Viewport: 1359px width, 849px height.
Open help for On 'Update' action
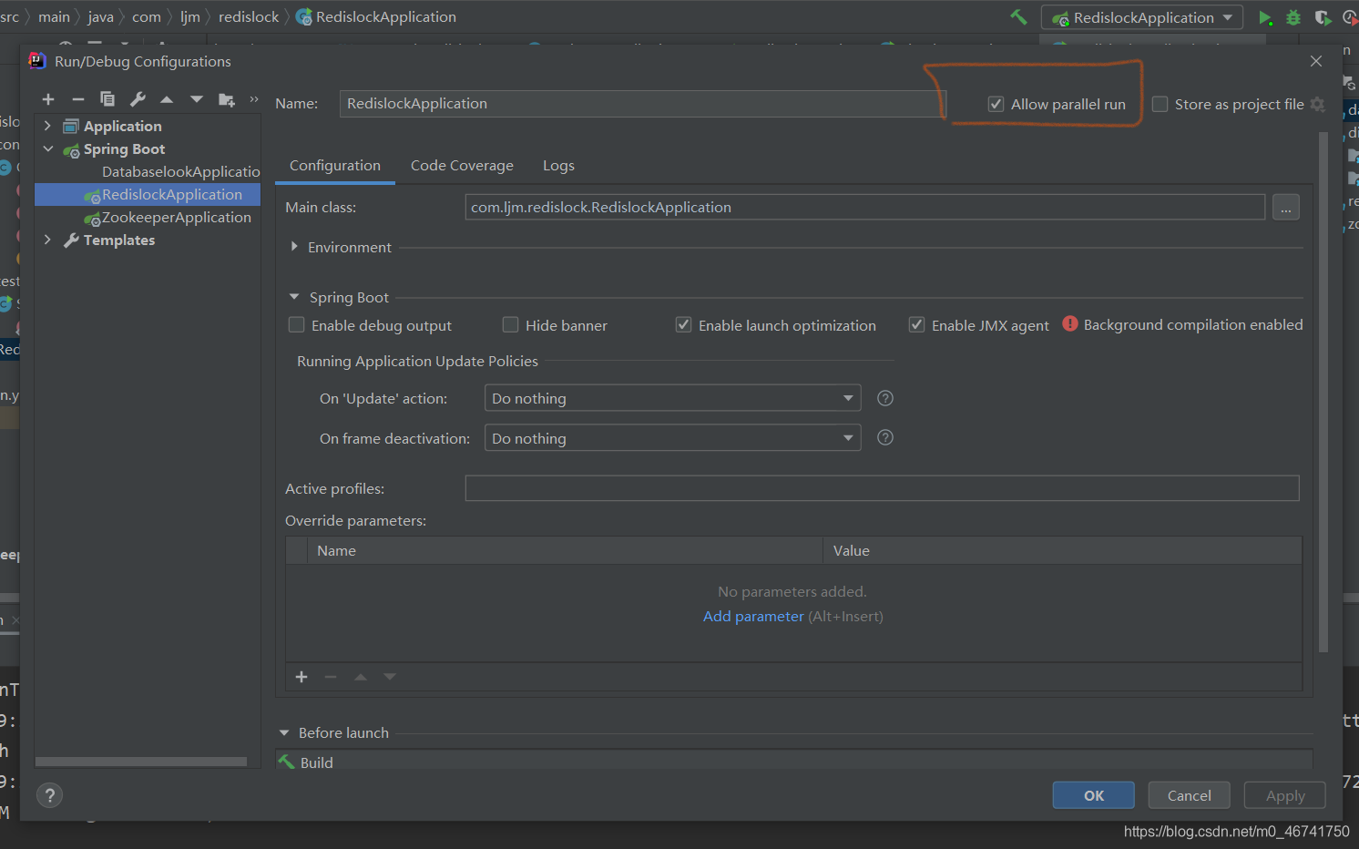[885, 398]
